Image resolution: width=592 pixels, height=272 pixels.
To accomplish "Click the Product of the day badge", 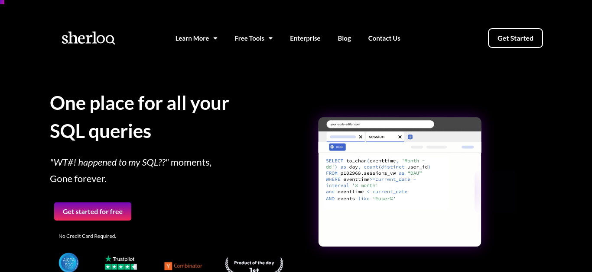I will tap(254, 265).
